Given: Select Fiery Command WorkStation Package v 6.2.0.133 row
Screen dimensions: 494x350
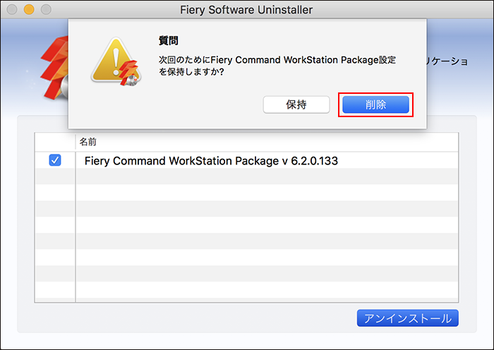Looking at the screenshot, I should [246, 160].
